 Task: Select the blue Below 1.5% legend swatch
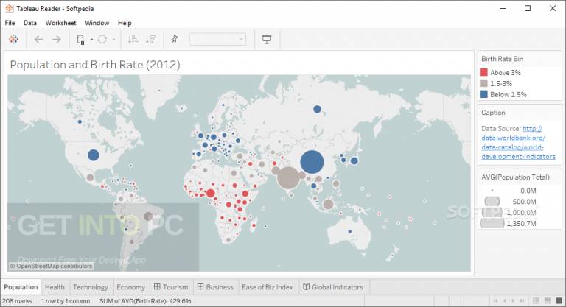pyautogui.click(x=483, y=94)
